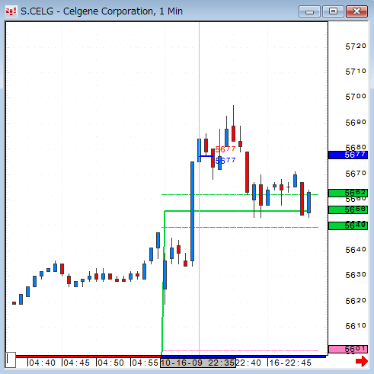Screen dimensions: 374x374
Task: Minimize the S.CELG chart window
Action: point(309,11)
